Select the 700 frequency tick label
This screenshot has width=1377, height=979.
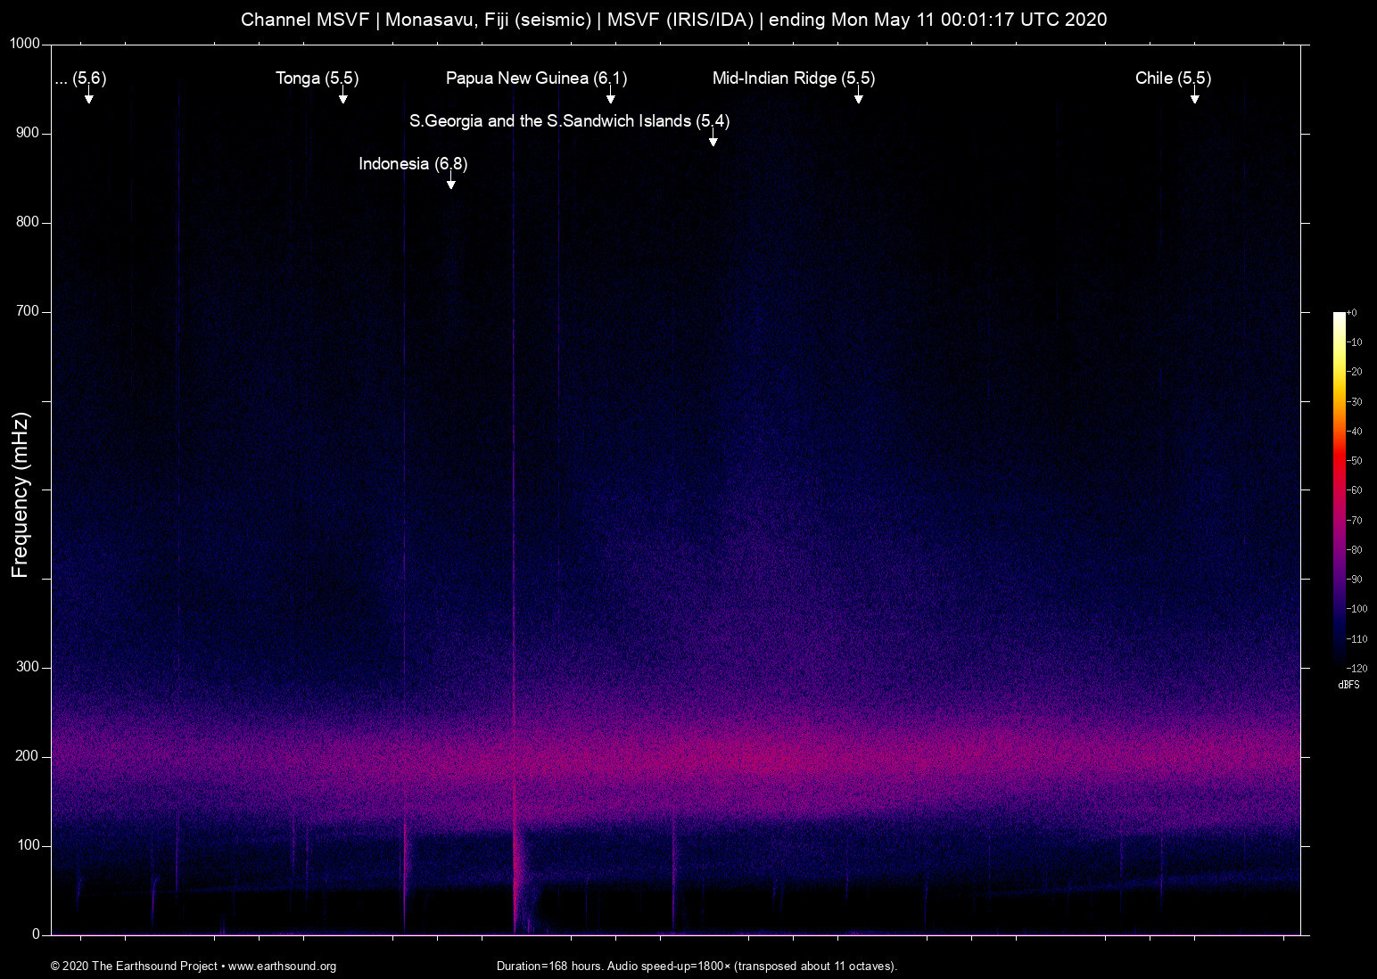pyautogui.click(x=29, y=312)
